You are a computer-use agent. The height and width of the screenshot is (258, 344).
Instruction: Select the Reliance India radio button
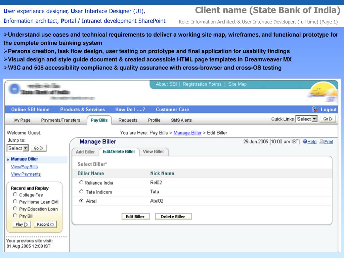81,182
